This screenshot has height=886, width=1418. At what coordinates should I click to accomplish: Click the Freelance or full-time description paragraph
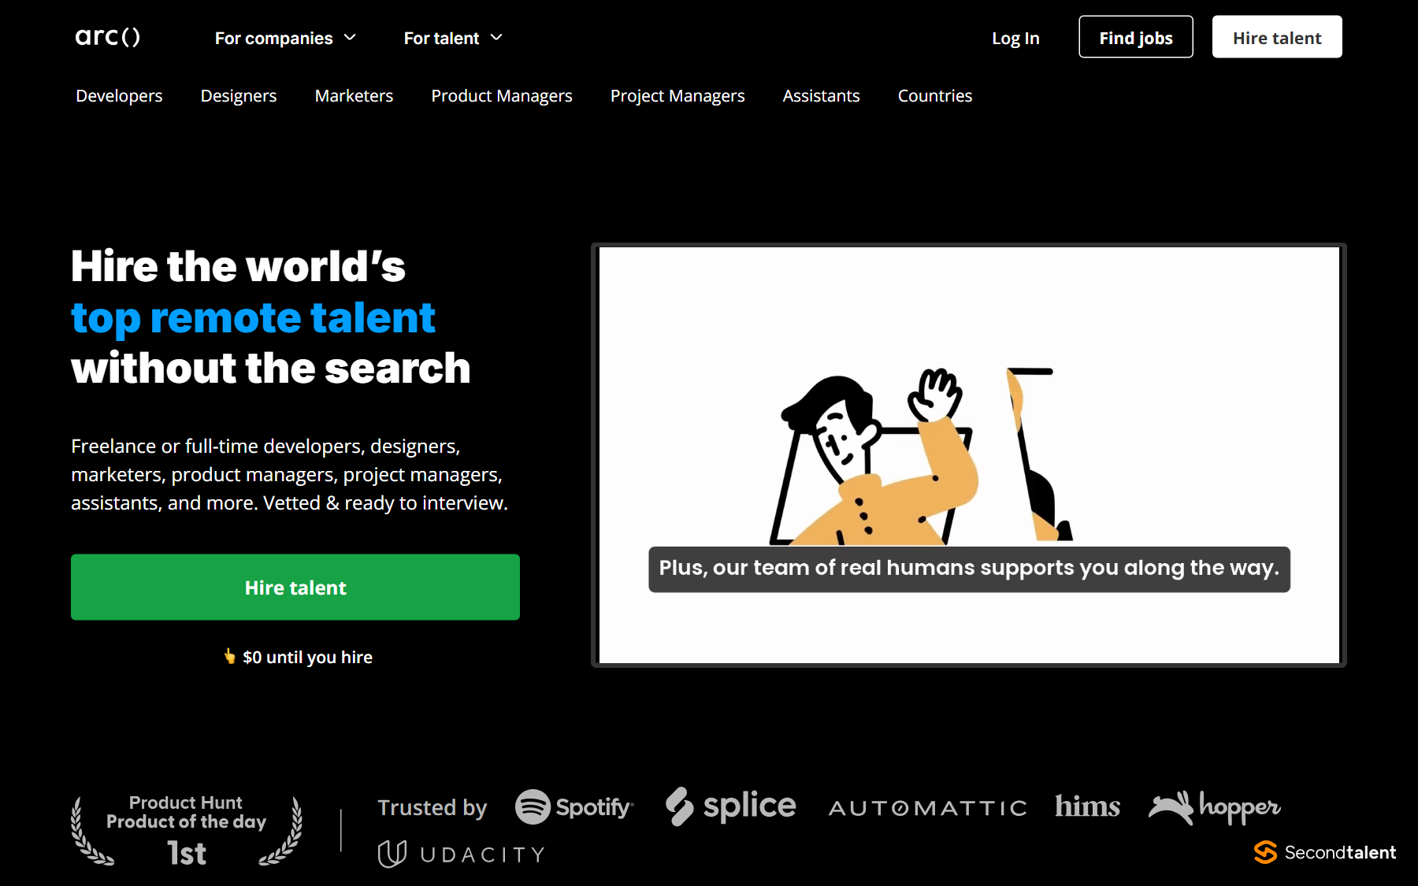[x=289, y=474]
